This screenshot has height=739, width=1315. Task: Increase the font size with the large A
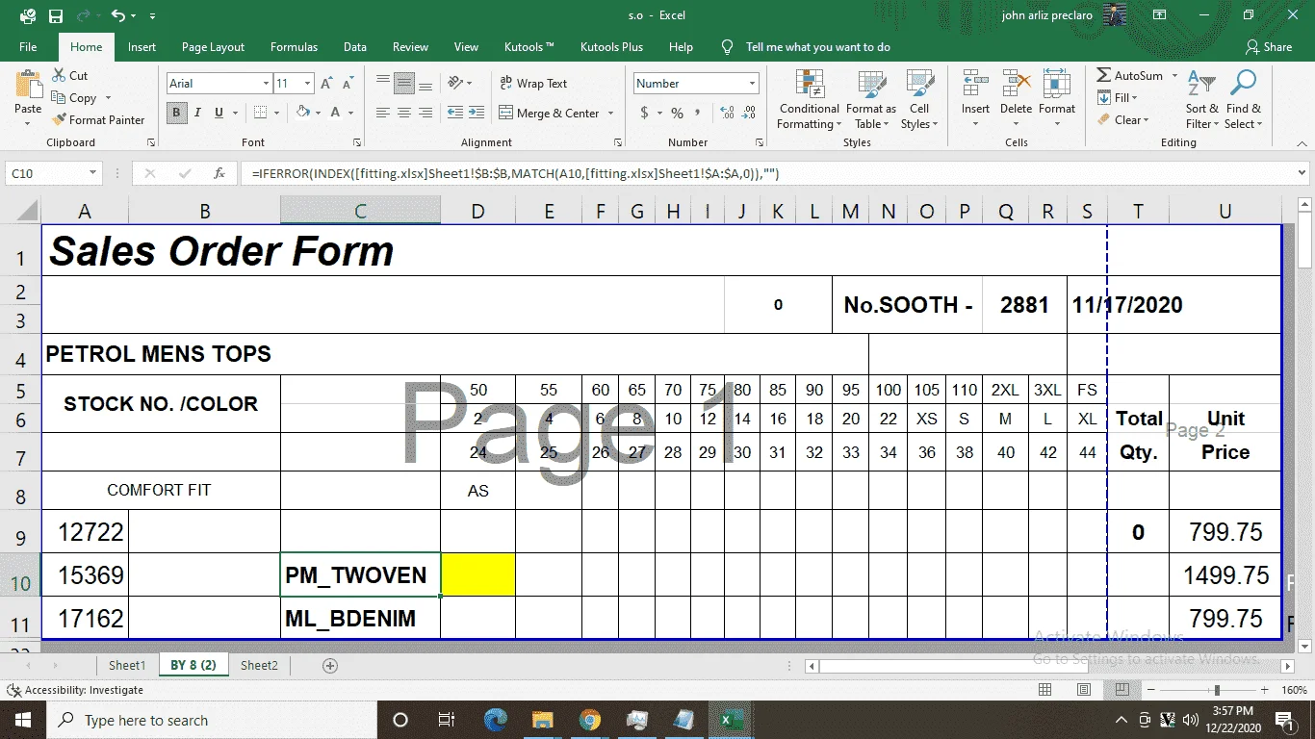[x=326, y=84]
